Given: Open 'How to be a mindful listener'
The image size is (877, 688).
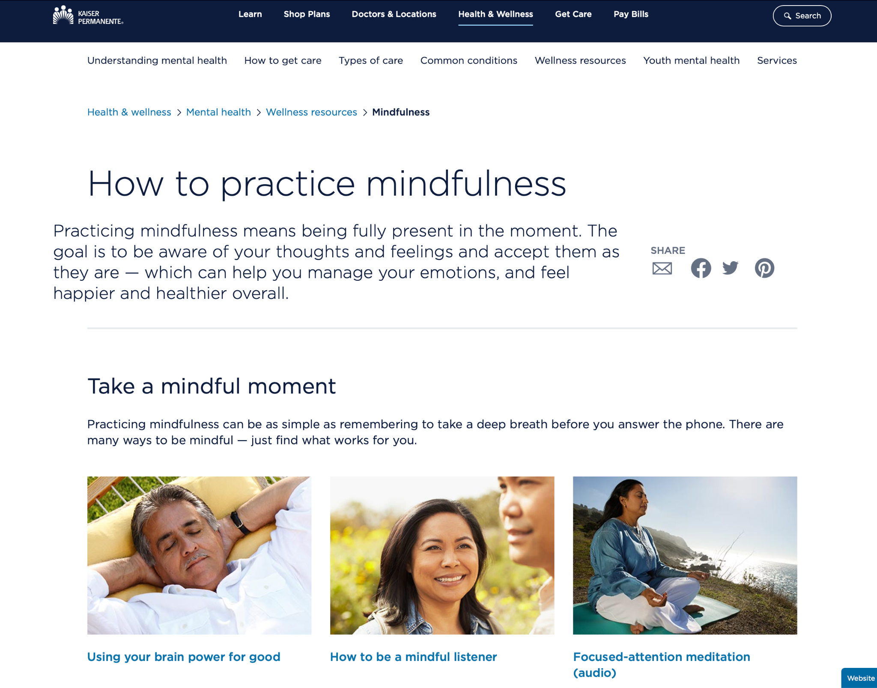Looking at the screenshot, I should click(413, 657).
